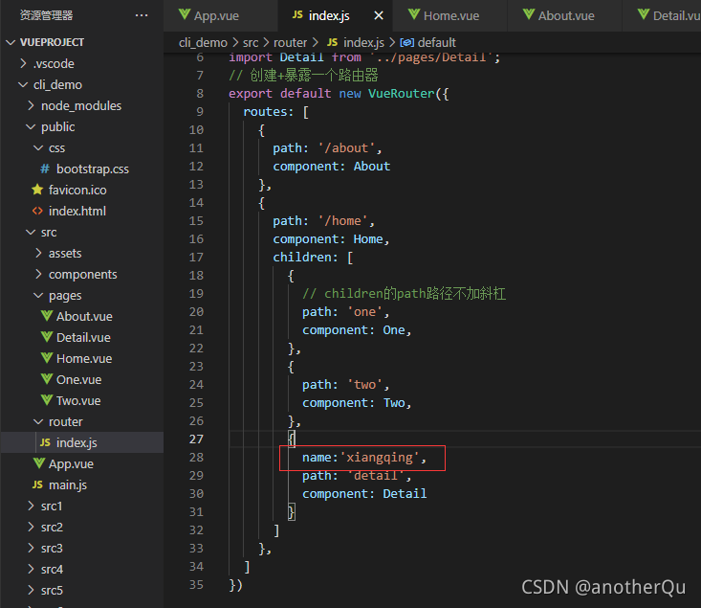
Task: Click Vue icon of Detail.vue in tree
Action: pos(47,337)
